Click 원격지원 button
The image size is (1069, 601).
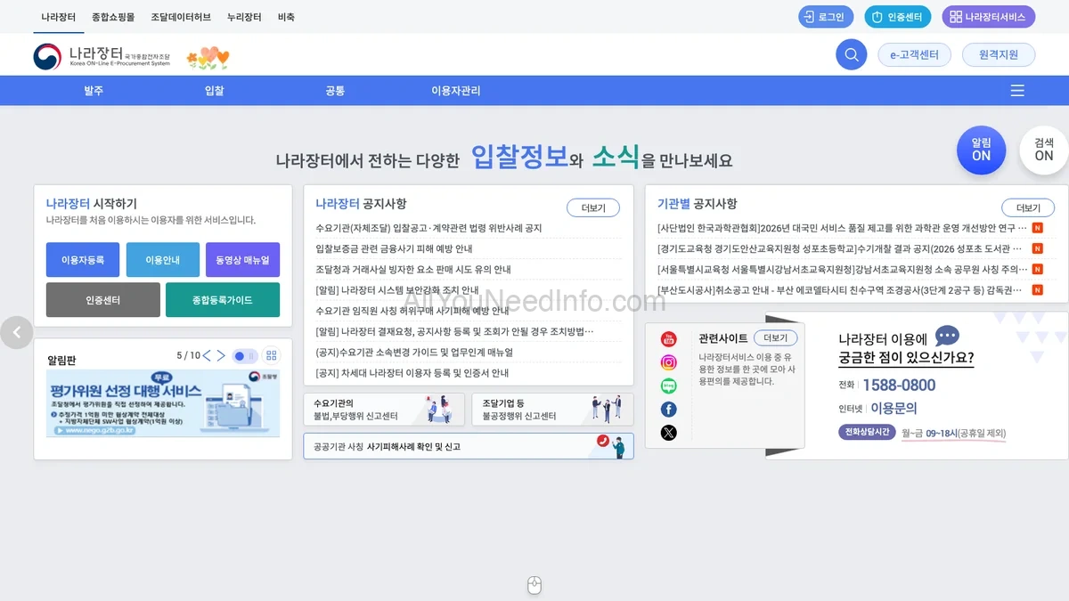[x=998, y=55]
